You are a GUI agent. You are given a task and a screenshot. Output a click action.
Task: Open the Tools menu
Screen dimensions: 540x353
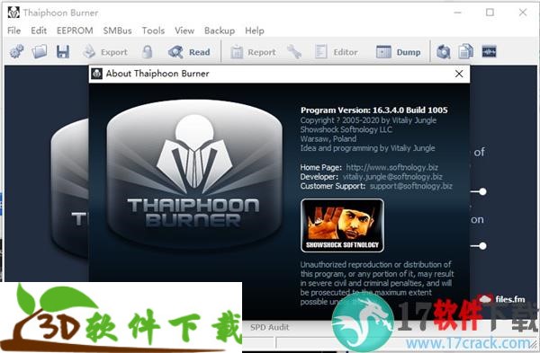click(x=153, y=31)
